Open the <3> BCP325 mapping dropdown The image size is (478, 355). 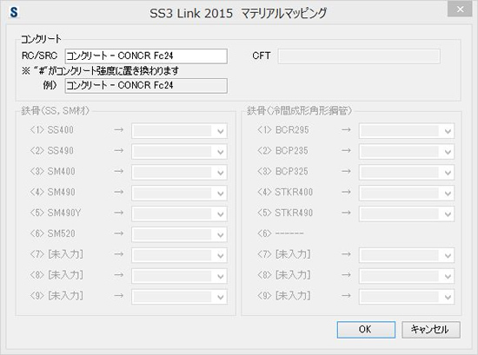[407, 173]
